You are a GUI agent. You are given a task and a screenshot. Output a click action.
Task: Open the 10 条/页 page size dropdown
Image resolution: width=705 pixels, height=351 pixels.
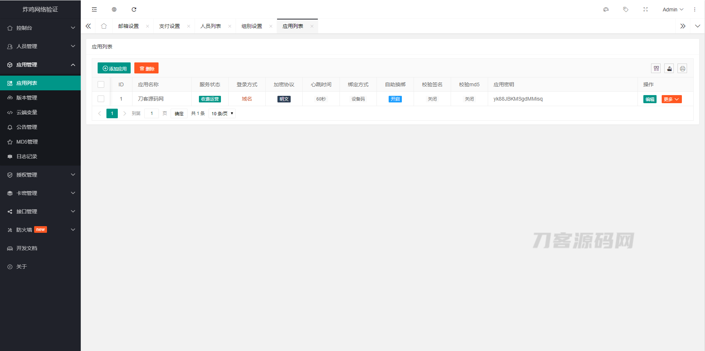[222, 113]
